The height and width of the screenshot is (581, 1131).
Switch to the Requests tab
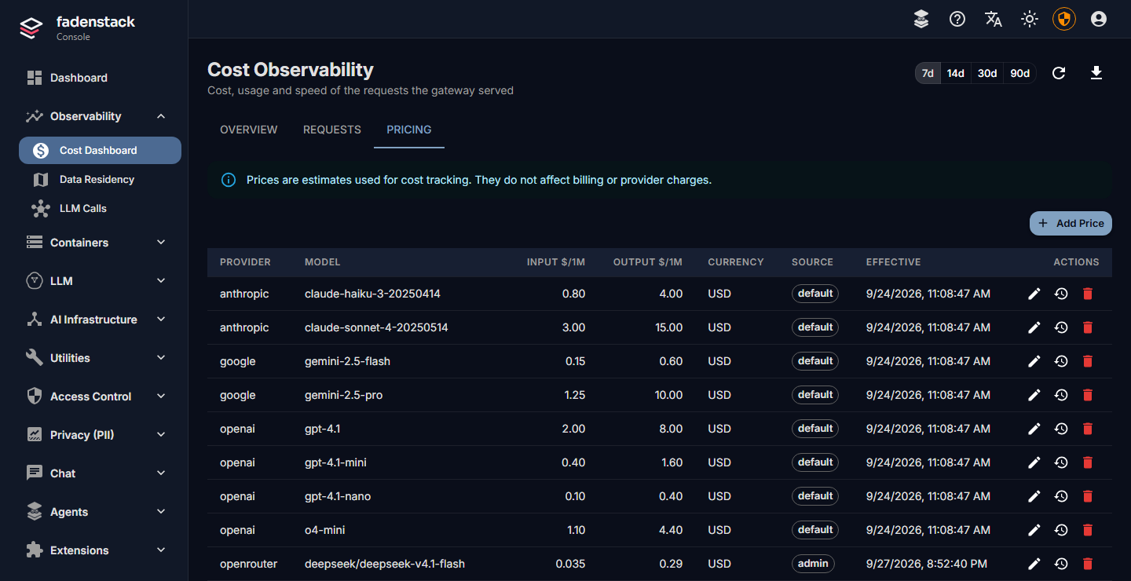click(x=332, y=130)
